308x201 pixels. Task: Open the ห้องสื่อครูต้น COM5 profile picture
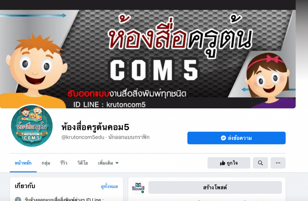pyautogui.click(x=32, y=126)
